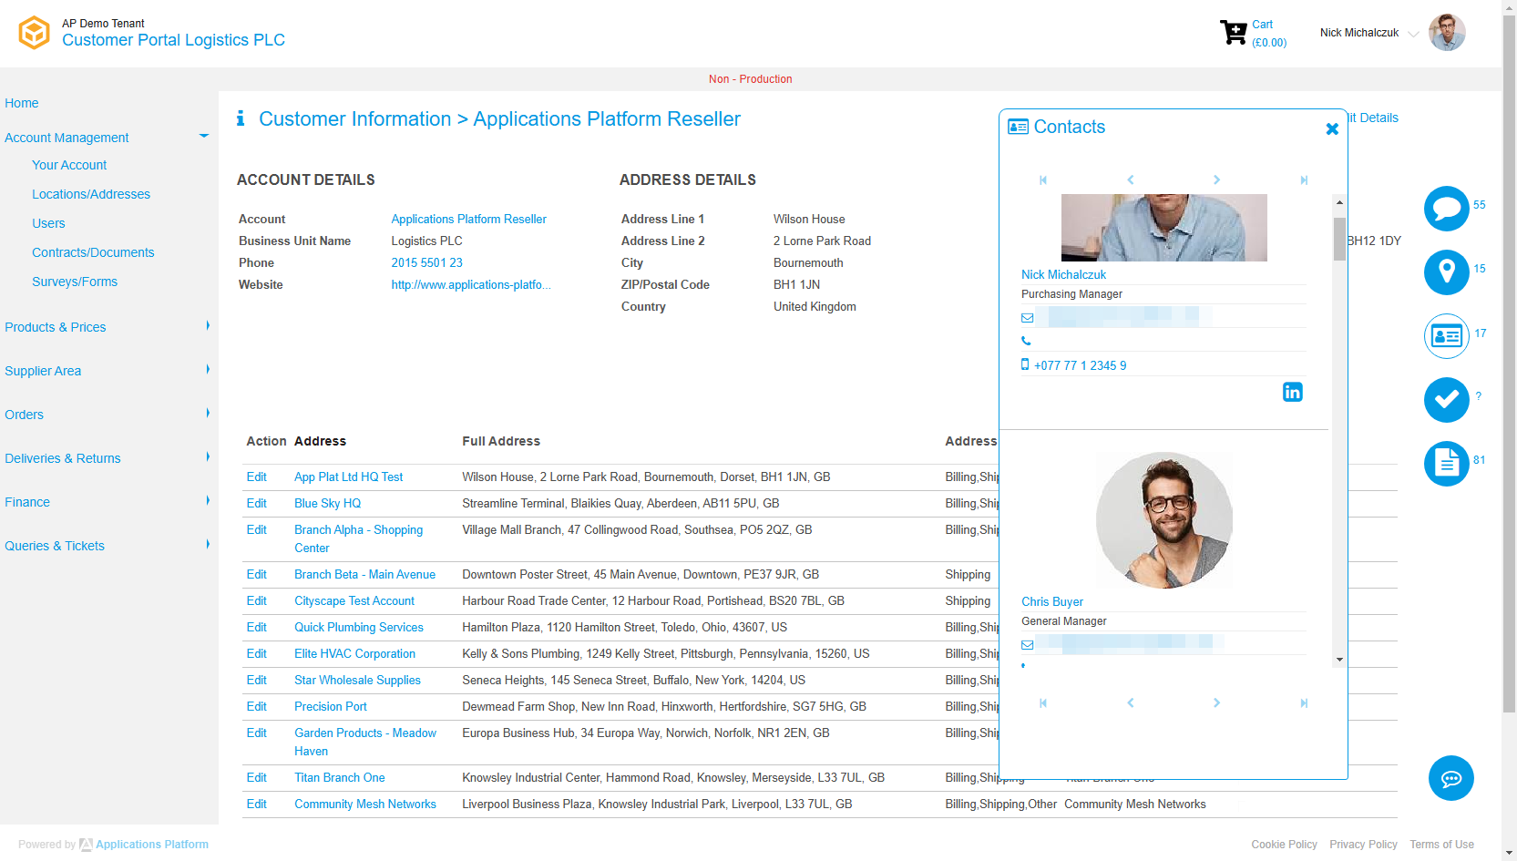Screen dimensions: 1517x861
Task: Click Customer Portal Logistics PLC title
Action: tap(173, 40)
